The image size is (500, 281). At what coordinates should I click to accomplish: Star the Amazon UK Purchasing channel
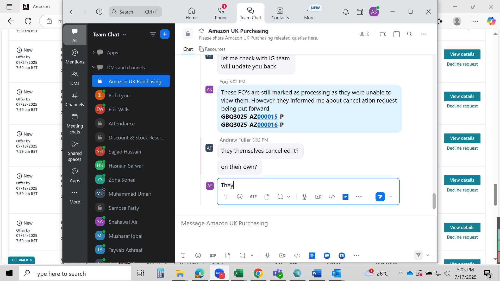[201, 31]
